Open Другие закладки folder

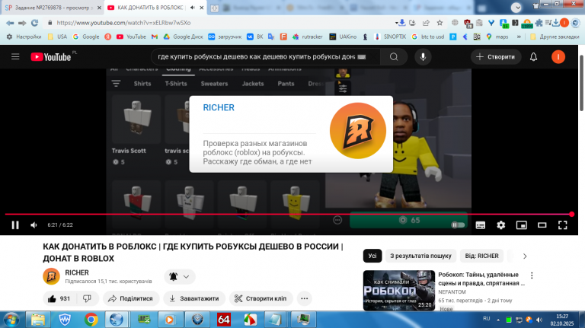555,37
